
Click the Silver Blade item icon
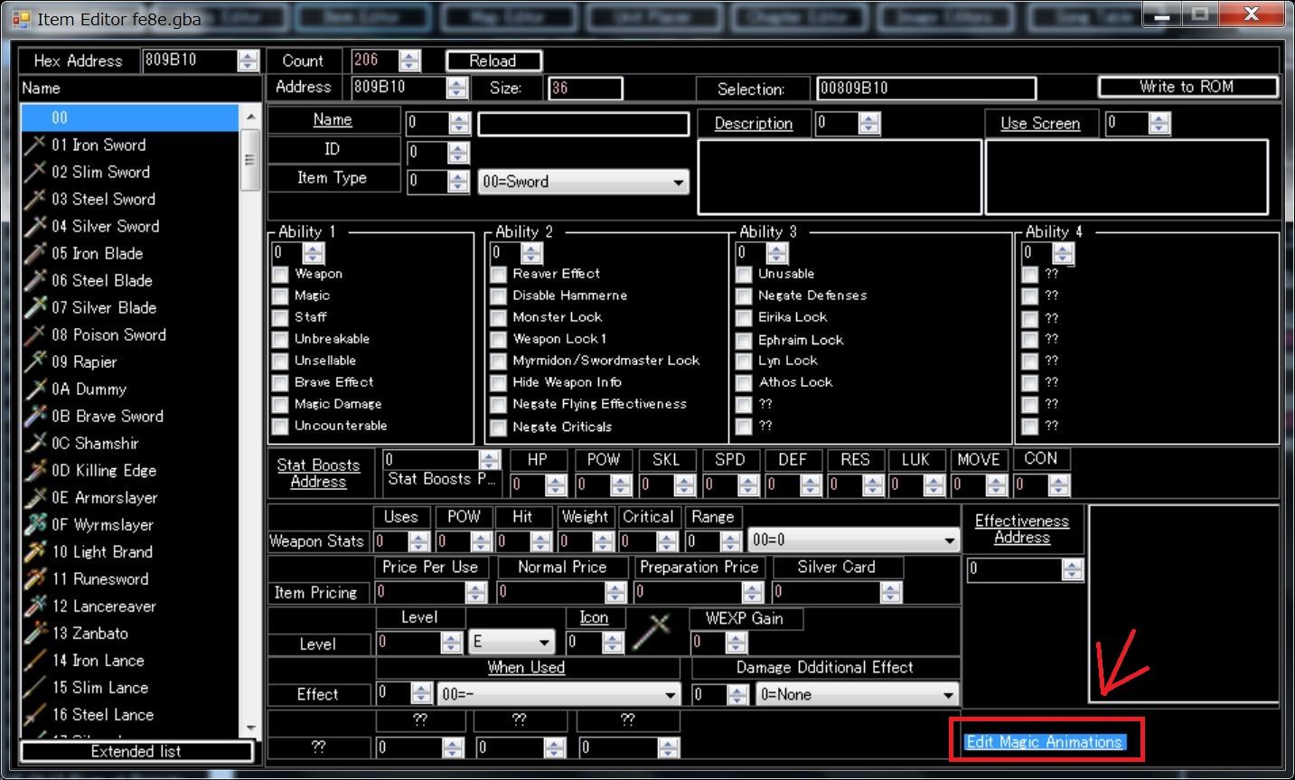tap(35, 307)
